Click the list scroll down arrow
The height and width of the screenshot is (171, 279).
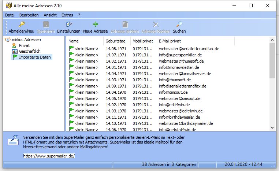(272, 127)
